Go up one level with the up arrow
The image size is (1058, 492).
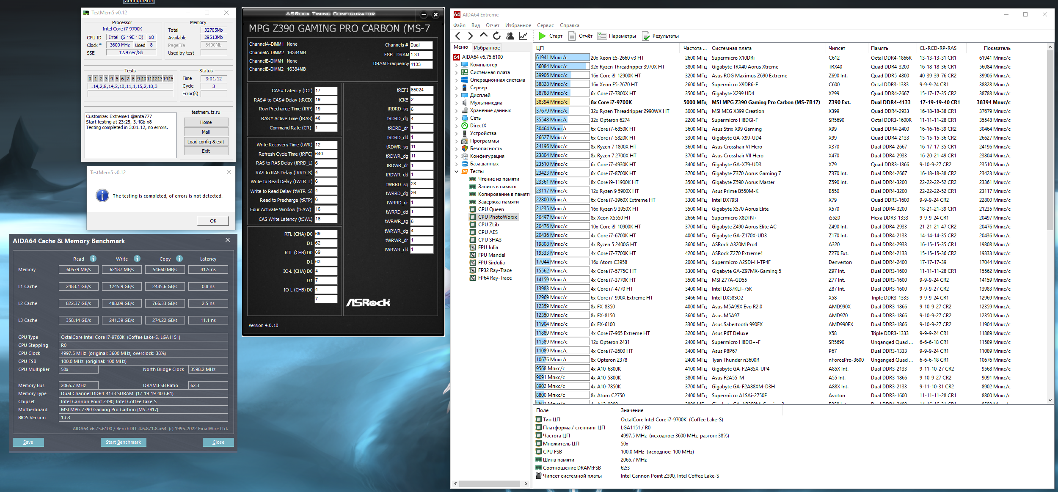click(484, 36)
